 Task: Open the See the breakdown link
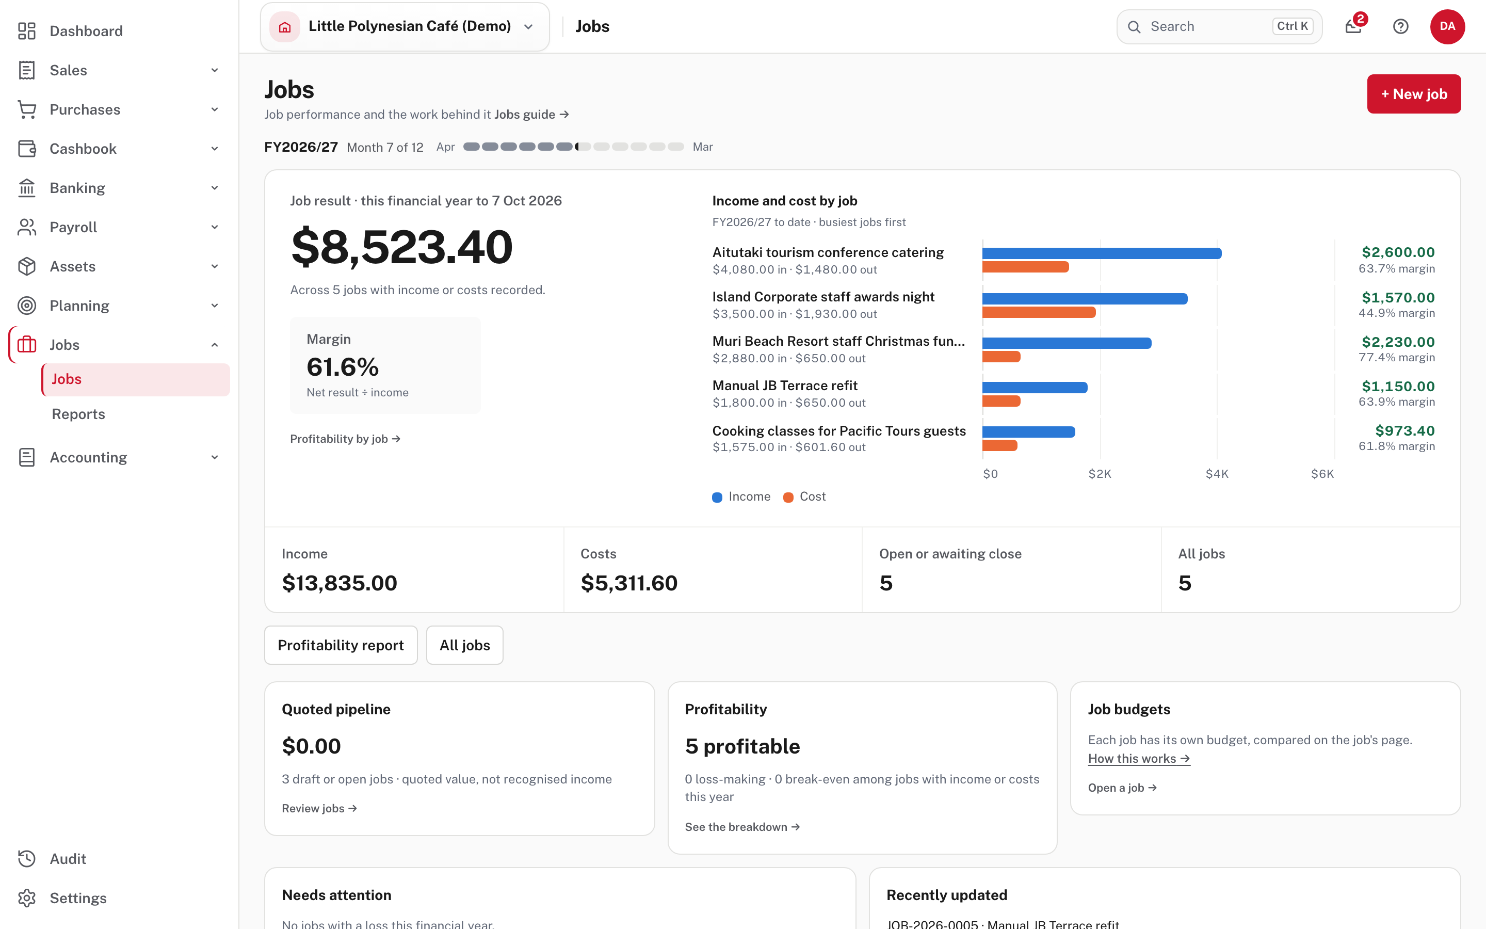point(742,827)
